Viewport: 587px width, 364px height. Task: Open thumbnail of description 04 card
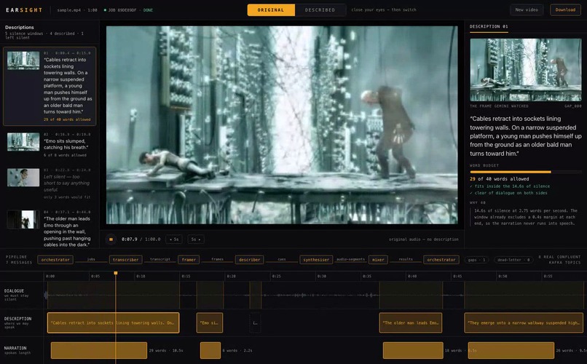pos(23,220)
